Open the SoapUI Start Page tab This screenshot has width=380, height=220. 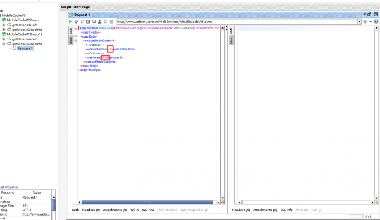click(x=75, y=7)
